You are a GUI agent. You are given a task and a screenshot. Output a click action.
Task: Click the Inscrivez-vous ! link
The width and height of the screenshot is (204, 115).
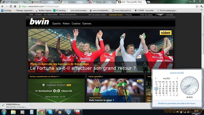(116, 15)
